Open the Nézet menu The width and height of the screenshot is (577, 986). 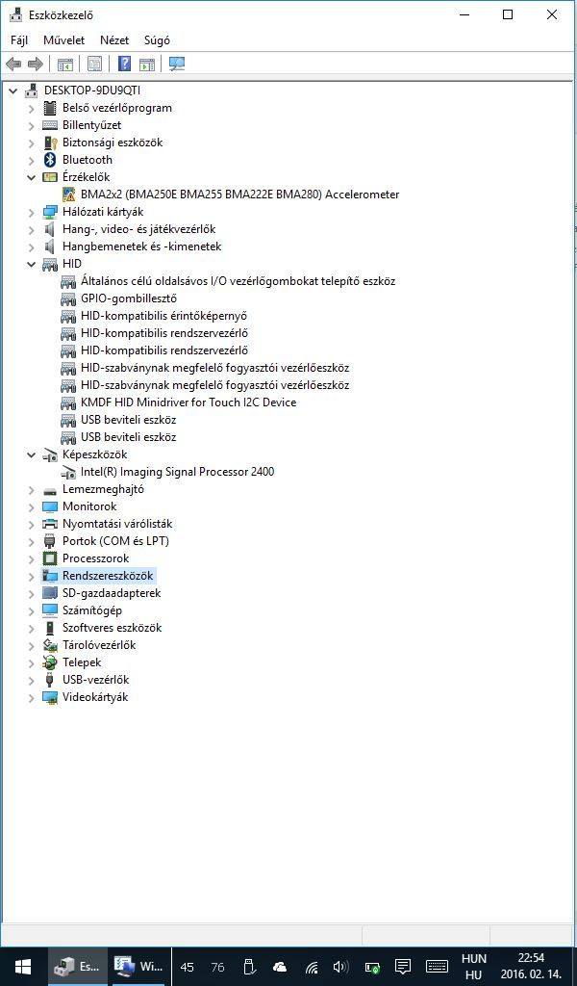(114, 40)
